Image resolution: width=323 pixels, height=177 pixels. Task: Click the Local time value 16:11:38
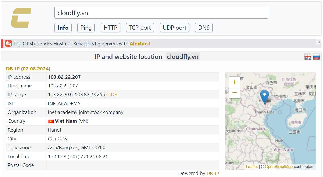pos(78,157)
